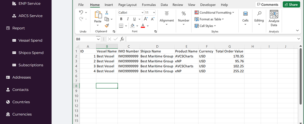Toggle Italic formatting
The height and width of the screenshot is (124, 304).
coord(128,19)
